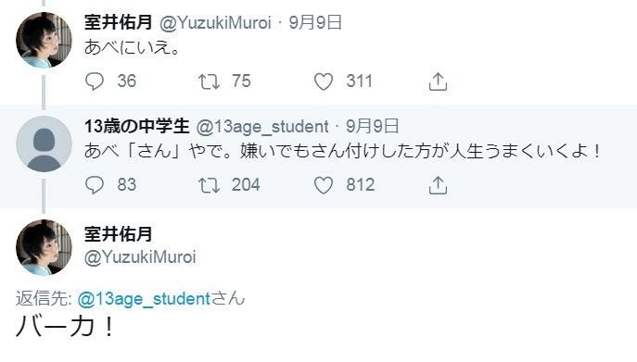Retweet the あべにいえ tweet
Screen dimensions: 637x362
209,81
